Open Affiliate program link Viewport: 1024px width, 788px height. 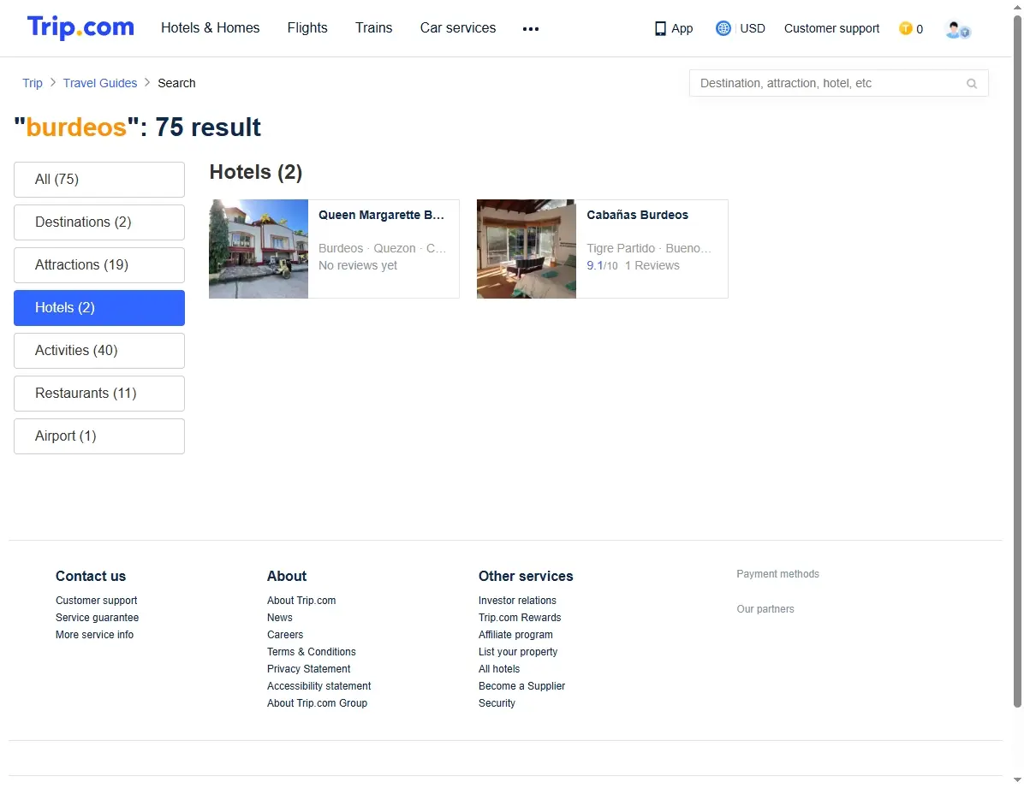516,635
